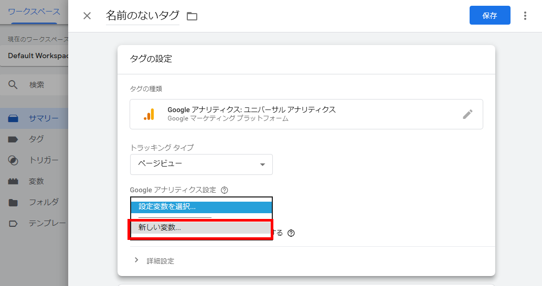Image resolution: width=542 pixels, height=286 pixels.
Task: Click the タグの設定 heading
Action: [x=151, y=59]
